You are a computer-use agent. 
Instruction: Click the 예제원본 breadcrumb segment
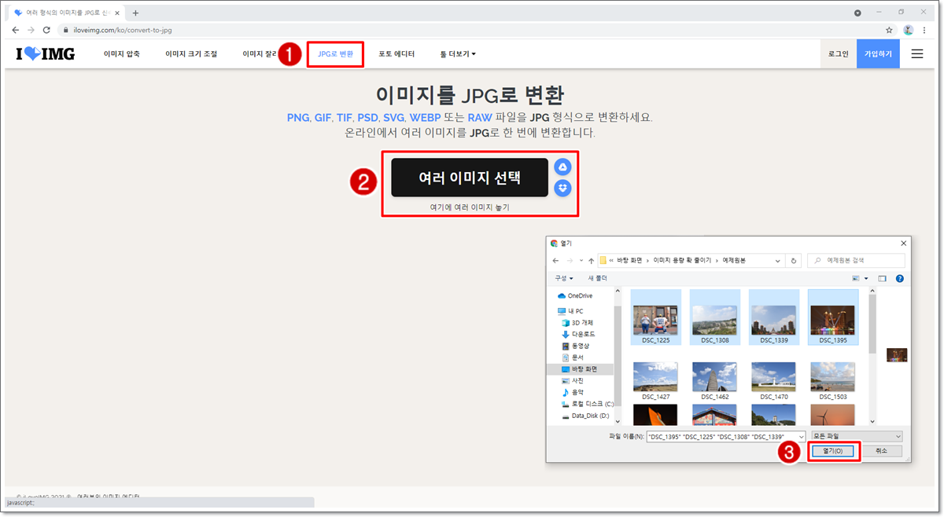tap(734, 261)
